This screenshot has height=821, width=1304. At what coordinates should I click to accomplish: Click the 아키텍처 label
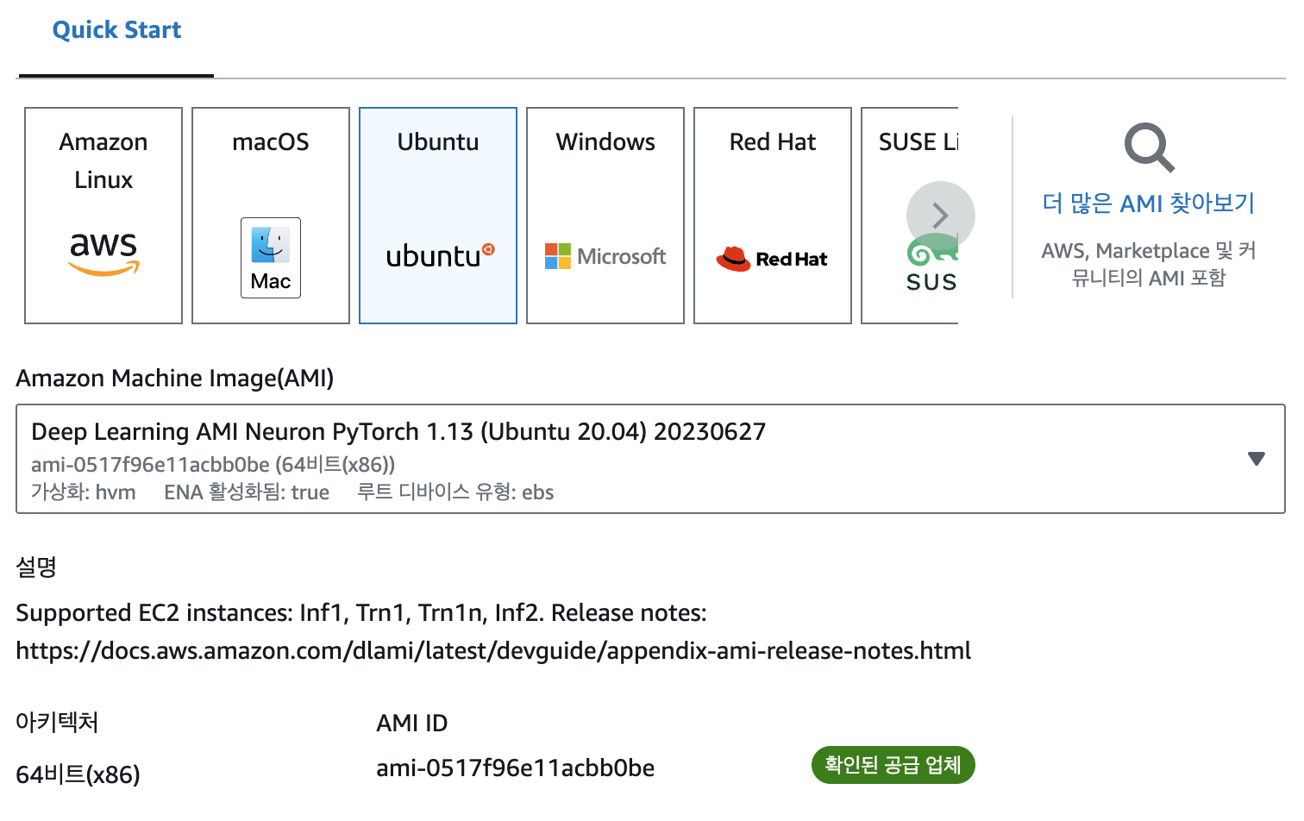[57, 722]
